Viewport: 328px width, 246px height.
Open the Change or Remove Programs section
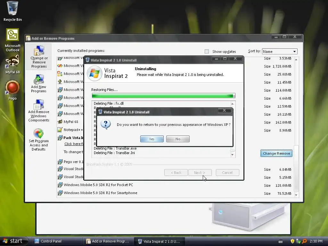pos(39,57)
